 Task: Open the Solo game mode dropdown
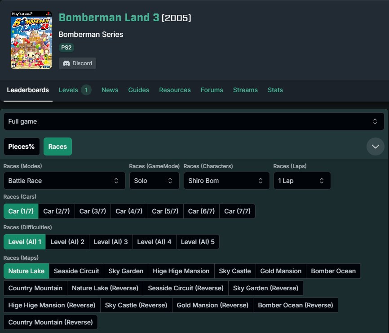155,181
